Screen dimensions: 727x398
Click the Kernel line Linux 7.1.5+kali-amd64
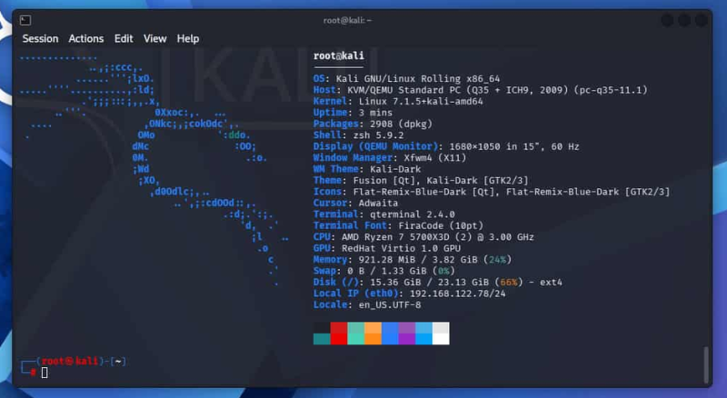tap(398, 101)
